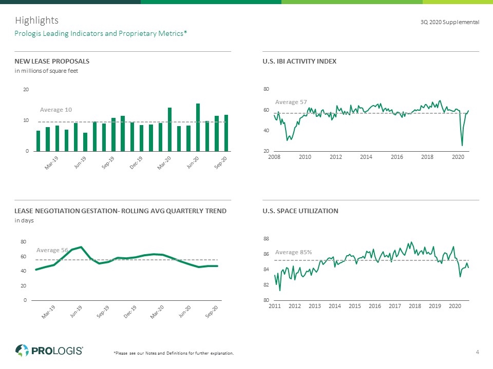Click '2015' on Space Utilization axis
Viewport: 493px width, 369px height.
(355, 306)
